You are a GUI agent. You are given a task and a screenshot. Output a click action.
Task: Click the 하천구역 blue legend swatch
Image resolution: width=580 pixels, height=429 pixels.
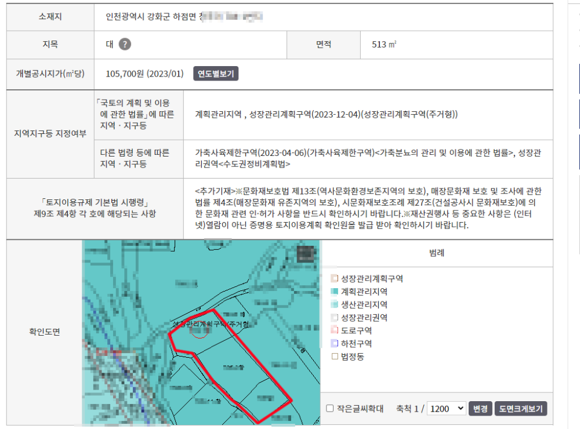334,344
